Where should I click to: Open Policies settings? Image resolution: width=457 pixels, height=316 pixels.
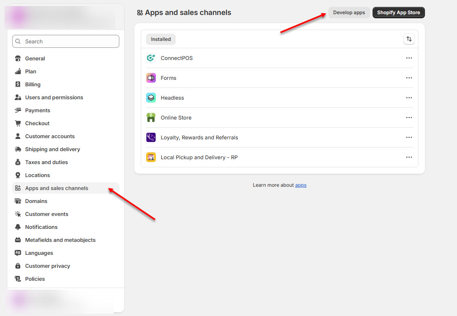point(66,279)
